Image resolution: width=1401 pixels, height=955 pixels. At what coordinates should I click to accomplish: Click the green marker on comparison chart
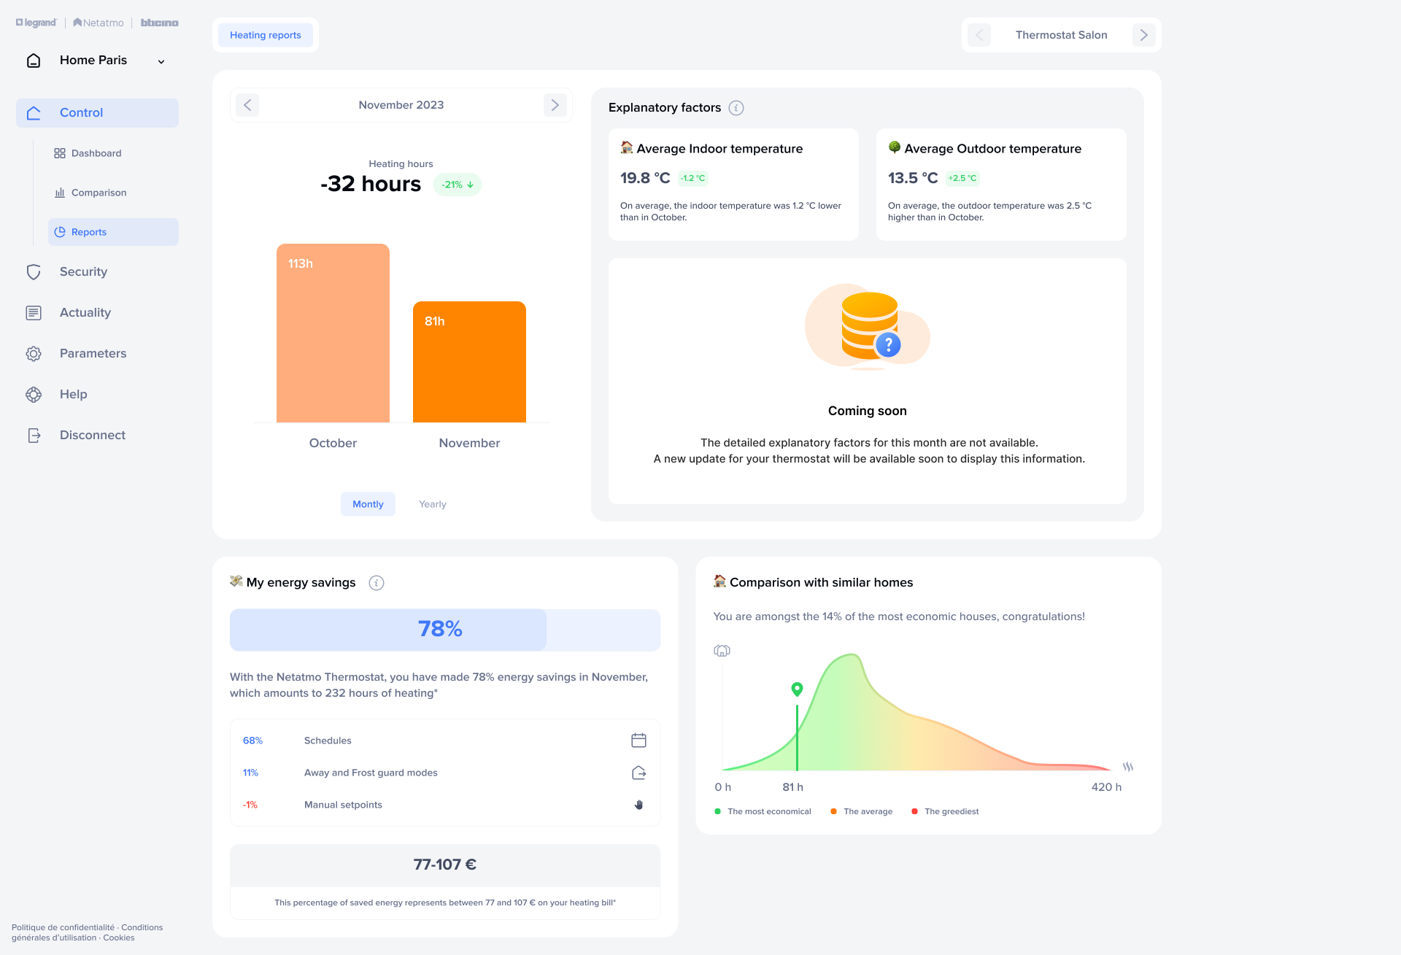pyautogui.click(x=797, y=689)
